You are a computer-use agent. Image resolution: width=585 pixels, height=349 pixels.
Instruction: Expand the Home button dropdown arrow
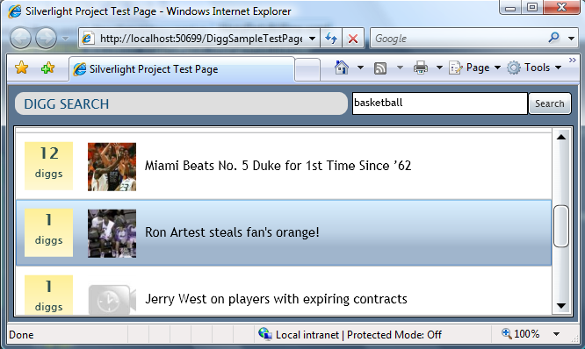coord(360,68)
